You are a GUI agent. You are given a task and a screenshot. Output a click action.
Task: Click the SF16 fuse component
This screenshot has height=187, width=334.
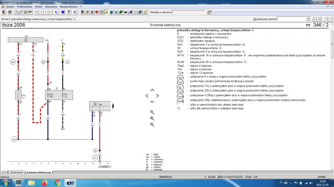click(18, 95)
